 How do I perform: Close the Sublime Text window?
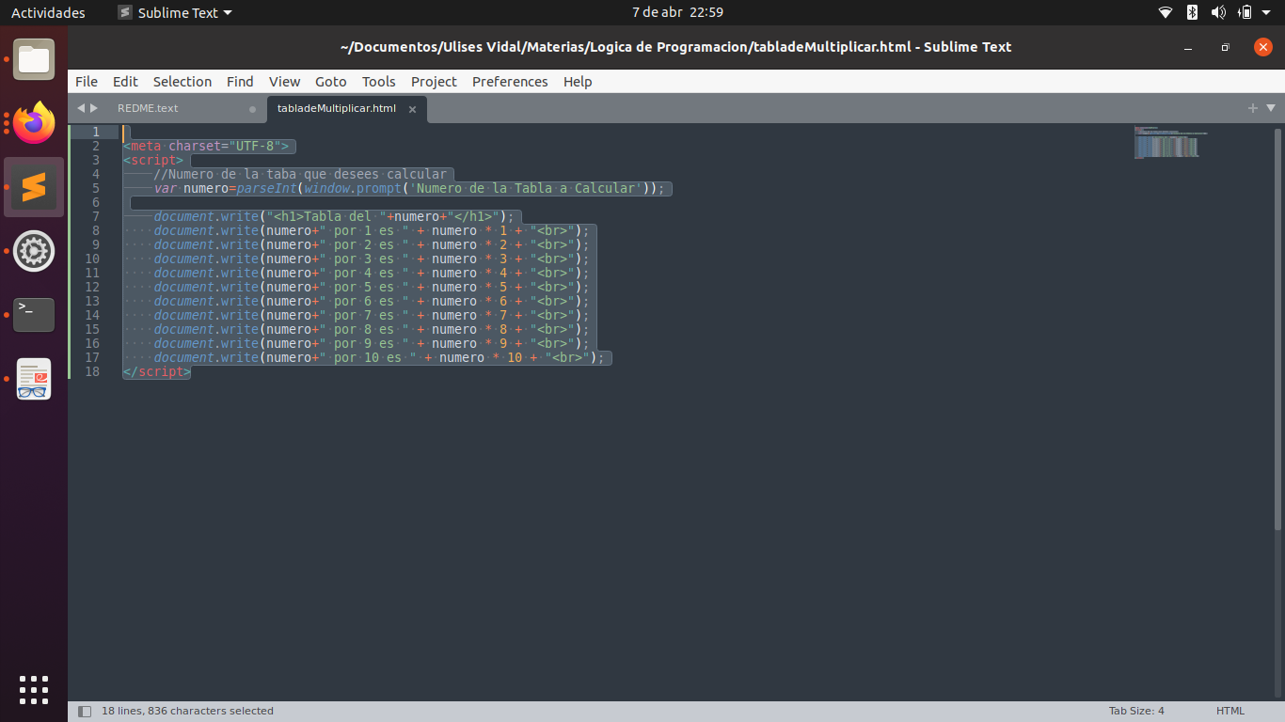[x=1262, y=47]
